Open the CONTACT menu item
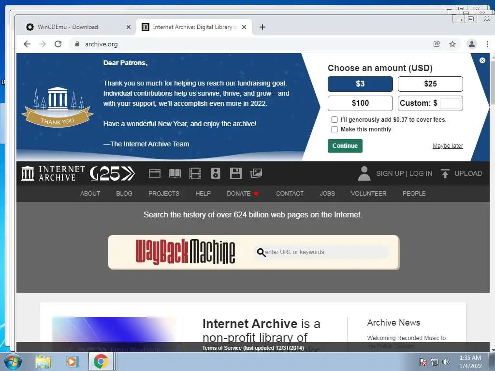The width and height of the screenshot is (495, 371). click(x=290, y=193)
